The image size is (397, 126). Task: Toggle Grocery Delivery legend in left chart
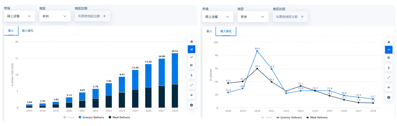click(x=91, y=117)
